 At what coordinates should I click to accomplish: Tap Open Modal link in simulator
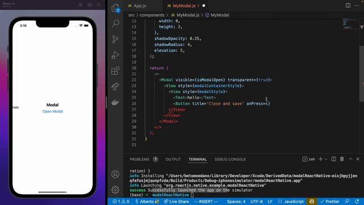pyautogui.click(x=52, y=112)
